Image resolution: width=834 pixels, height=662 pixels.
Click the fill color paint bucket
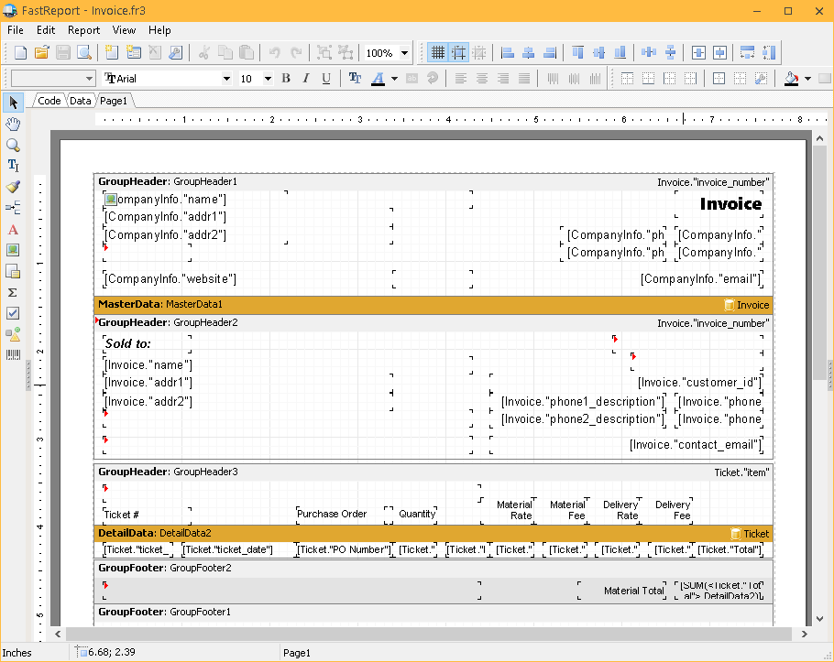tap(792, 79)
